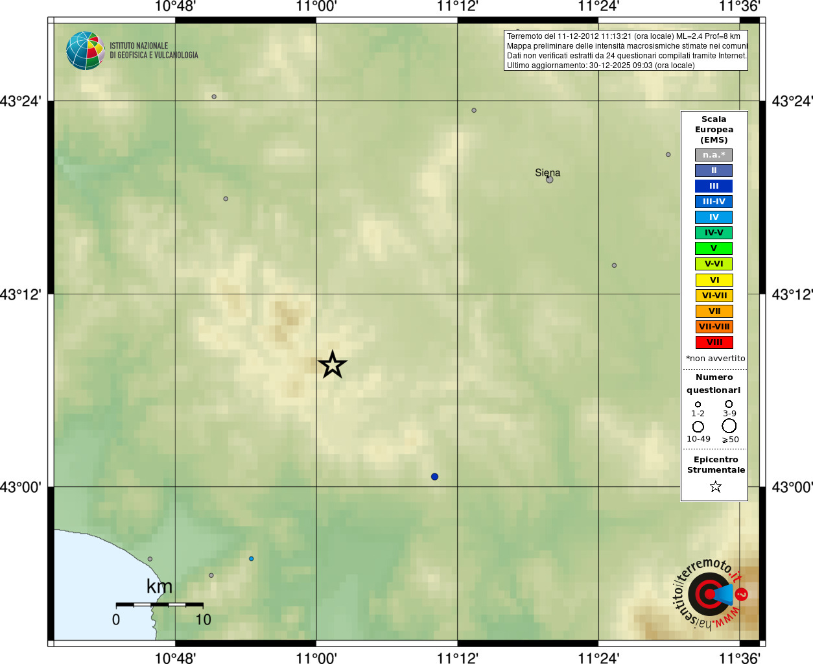Viewport: 813px width, 664px height.
Task: Click the Scala Europea (EMS) legend title
Action: pyautogui.click(x=714, y=130)
